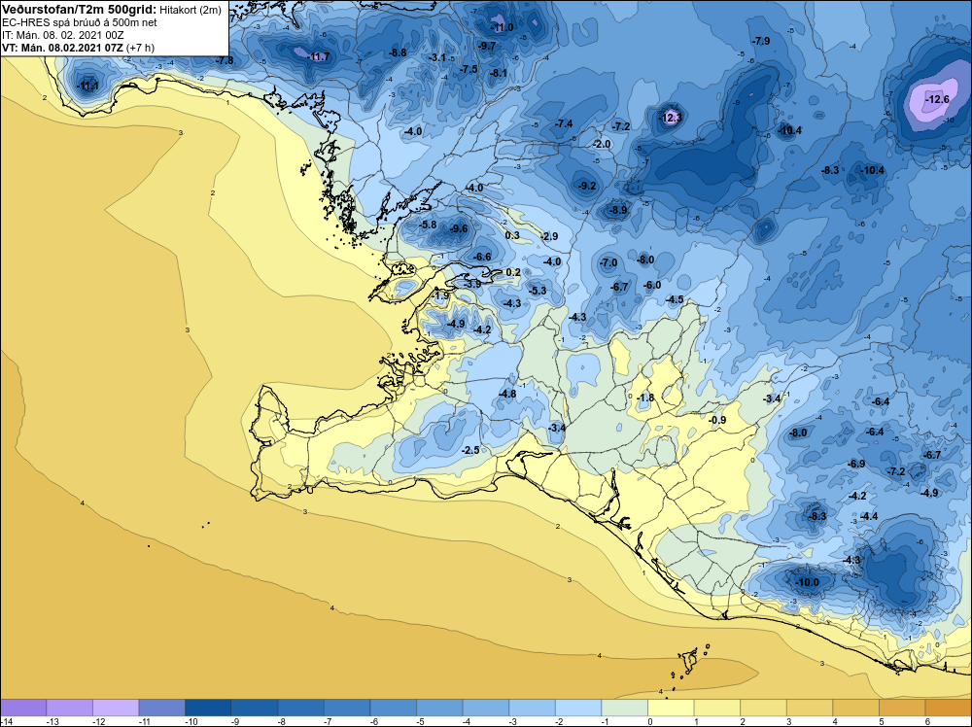Click the -7.4 temperature label
The image size is (972, 727).
(563, 124)
